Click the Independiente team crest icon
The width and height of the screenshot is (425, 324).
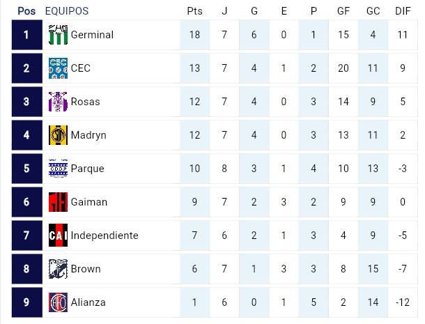point(58,236)
